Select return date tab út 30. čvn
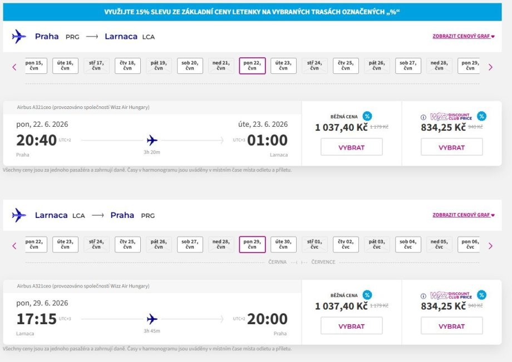 coord(283,244)
